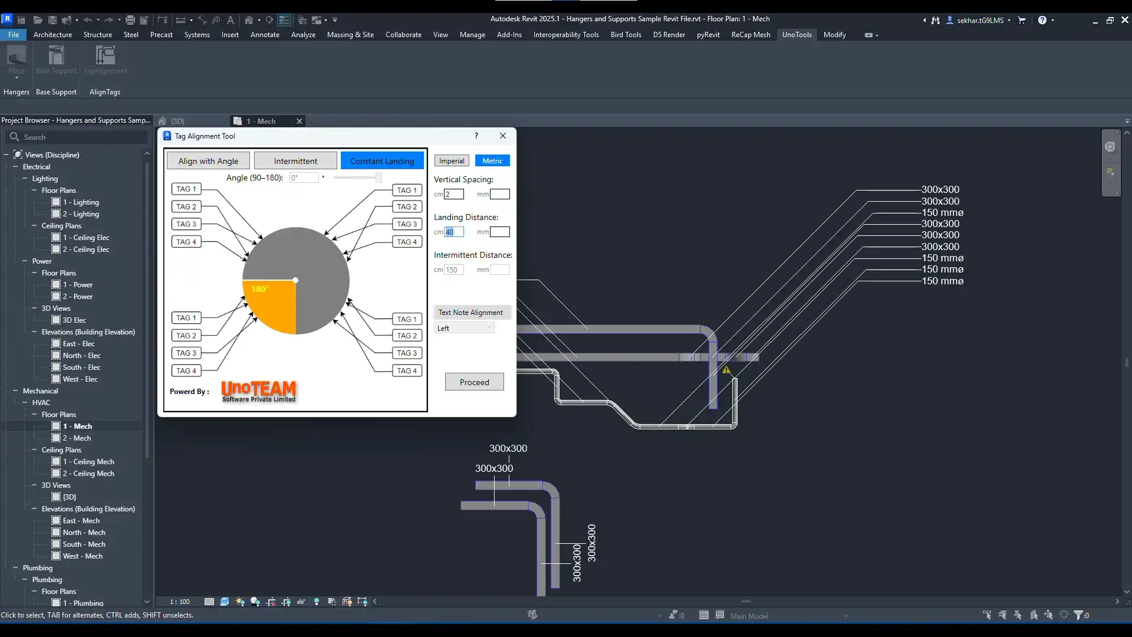Click the Default 3D View house icon
Viewport: 1132px width, 637px height.
click(x=249, y=20)
